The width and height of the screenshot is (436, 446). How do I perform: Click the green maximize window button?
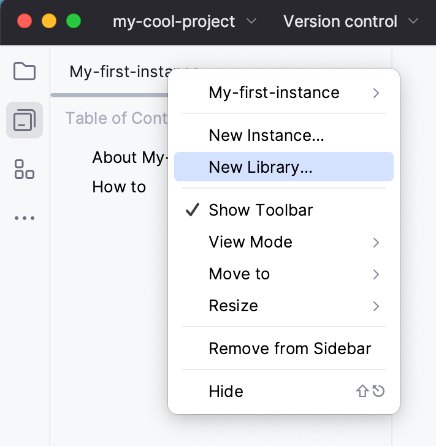[x=74, y=21]
